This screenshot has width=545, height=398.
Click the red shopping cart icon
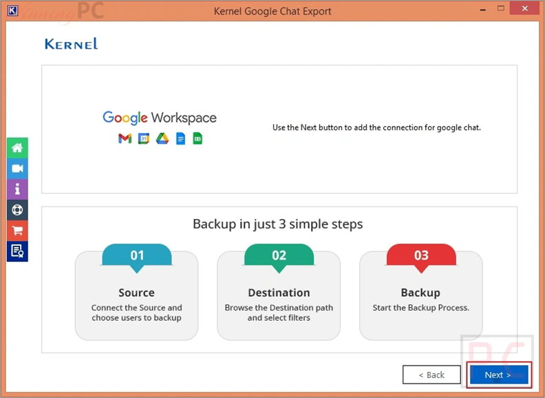[x=17, y=230]
